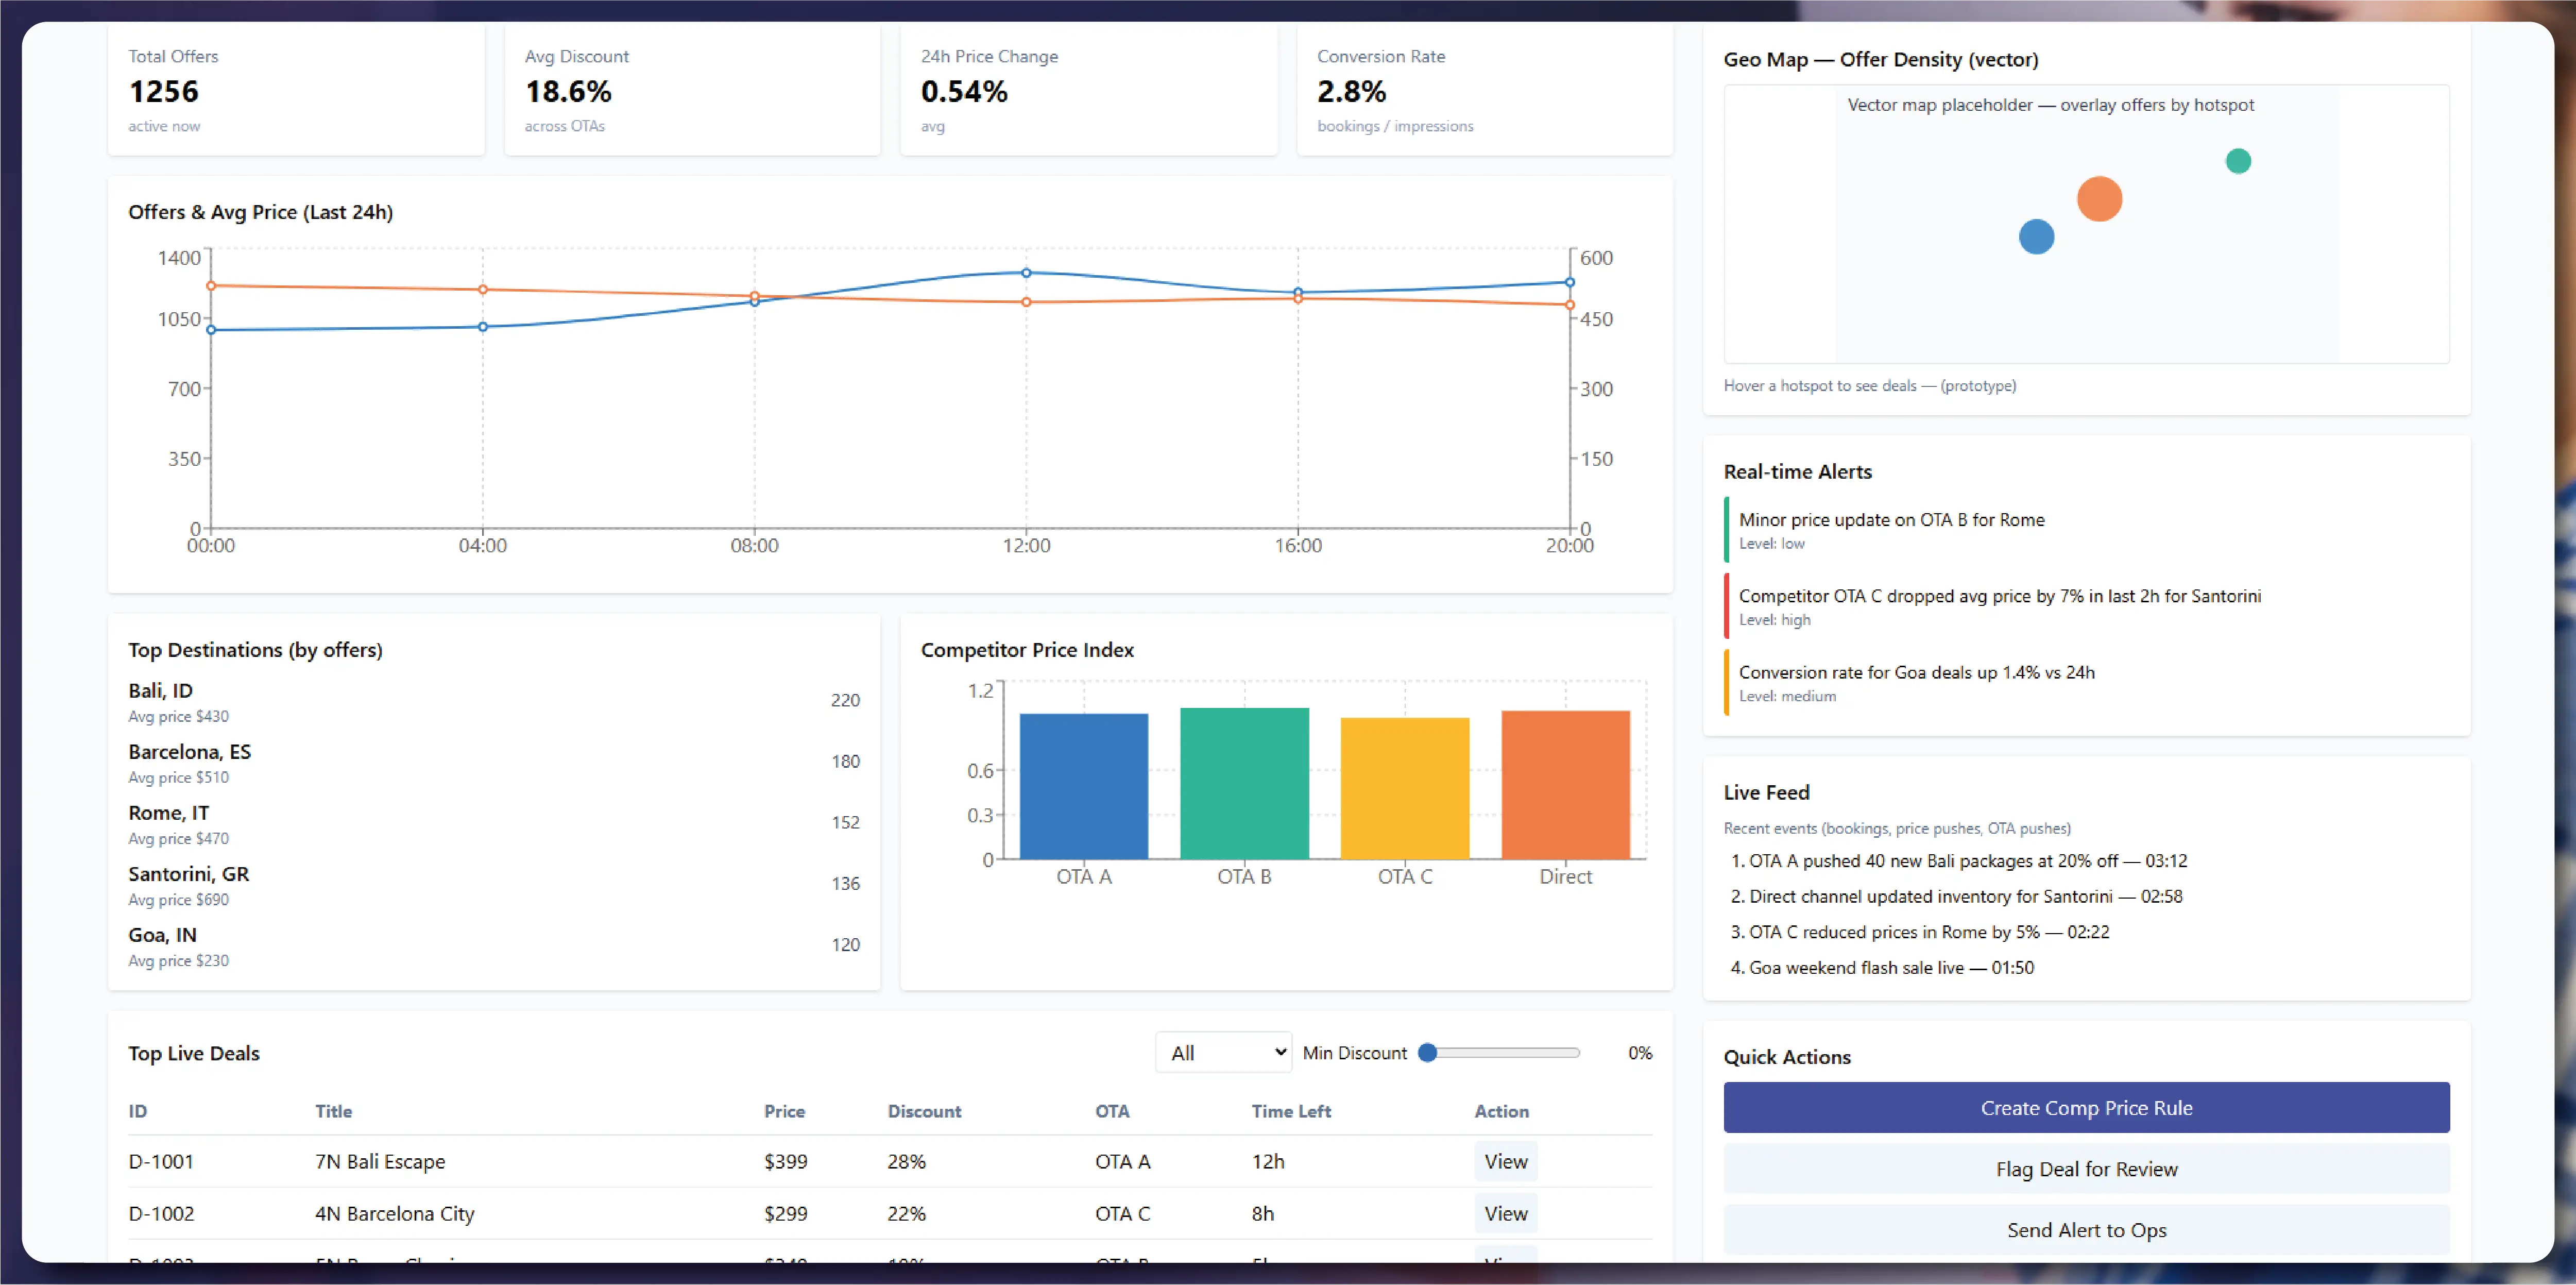Select Bali, ID in Top Destinations
The image size is (2576, 1285).
click(161, 691)
